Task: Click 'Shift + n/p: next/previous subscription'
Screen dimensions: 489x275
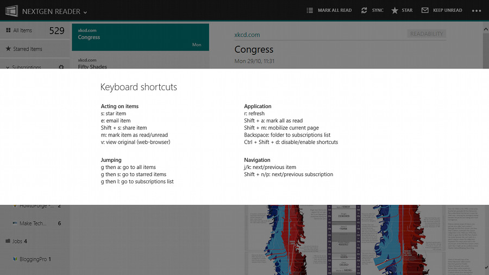Action: [x=289, y=174]
